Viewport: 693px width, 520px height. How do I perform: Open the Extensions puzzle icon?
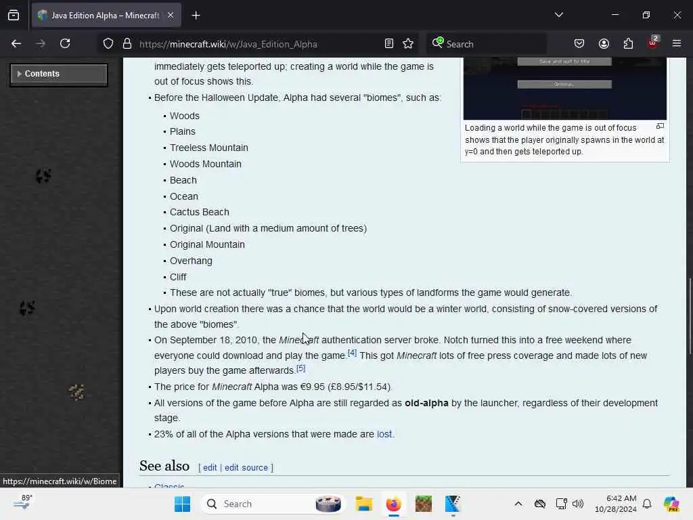point(628,44)
